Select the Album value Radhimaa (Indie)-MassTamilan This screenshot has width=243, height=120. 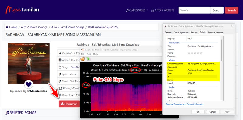click(200, 70)
